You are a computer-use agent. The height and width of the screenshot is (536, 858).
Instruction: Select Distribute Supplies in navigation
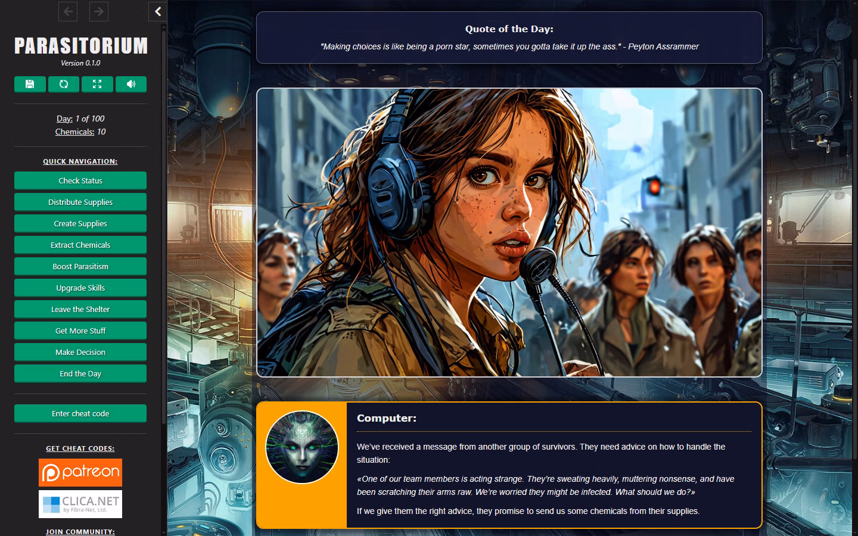[80, 202]
